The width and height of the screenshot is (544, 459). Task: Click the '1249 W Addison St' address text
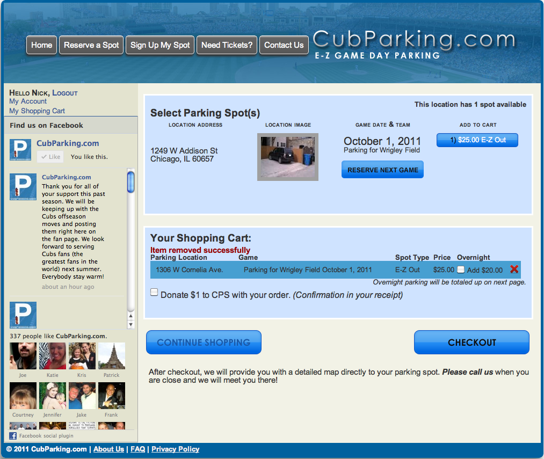point(184,151)
